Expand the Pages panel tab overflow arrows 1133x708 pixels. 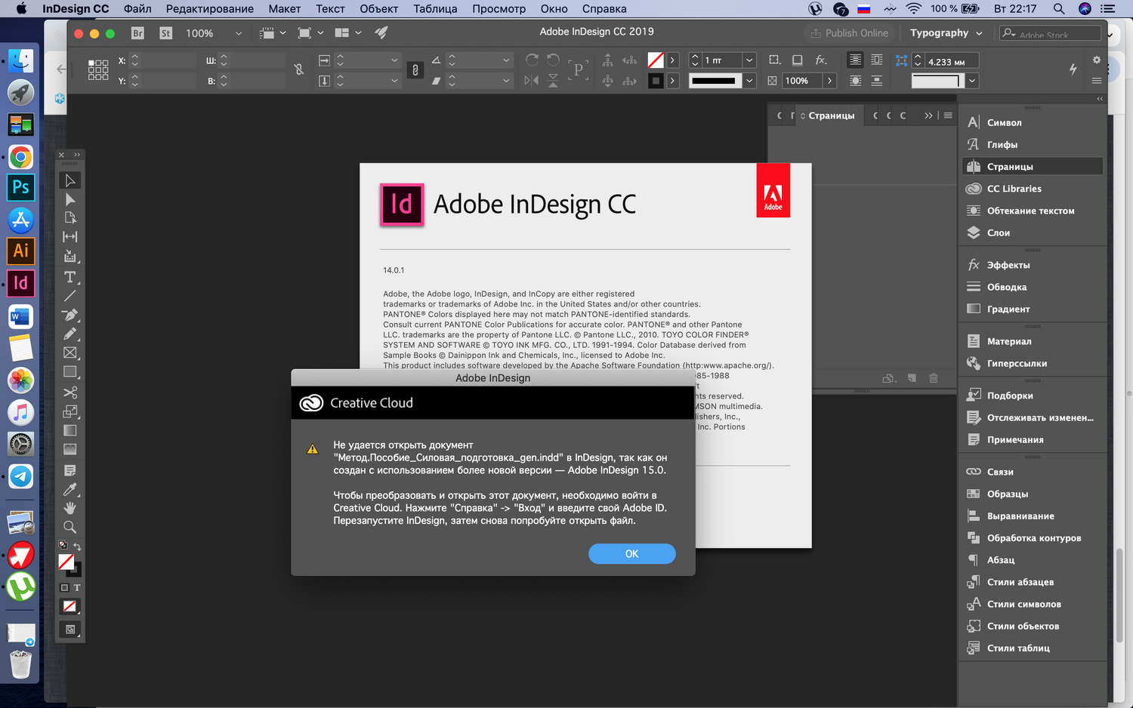(928, 115)
